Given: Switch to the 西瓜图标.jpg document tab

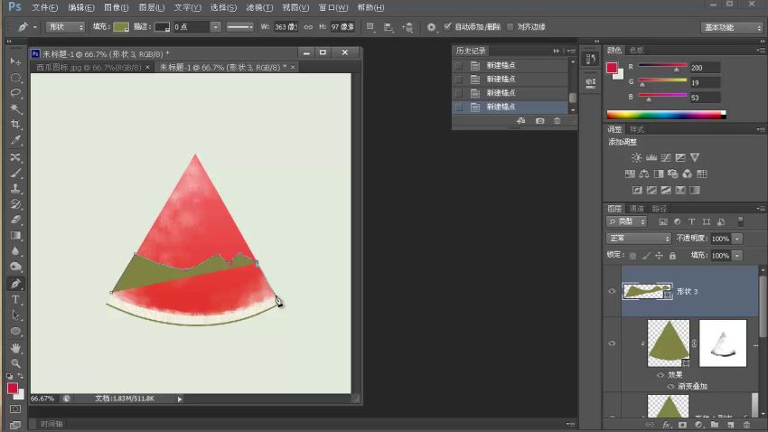Looking at the screenshot, I should coord(89,67).
